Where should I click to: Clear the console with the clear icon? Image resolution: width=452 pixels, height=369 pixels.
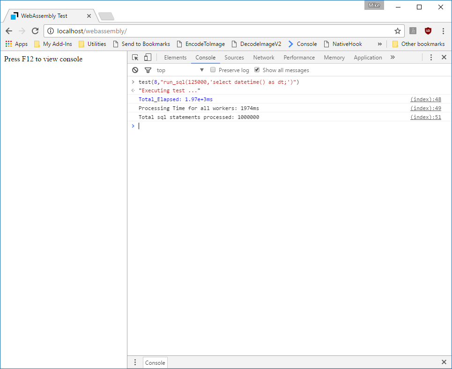click(135, 70)
